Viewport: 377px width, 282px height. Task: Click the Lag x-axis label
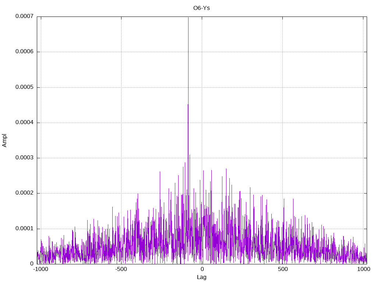click(x=201, y=277)
